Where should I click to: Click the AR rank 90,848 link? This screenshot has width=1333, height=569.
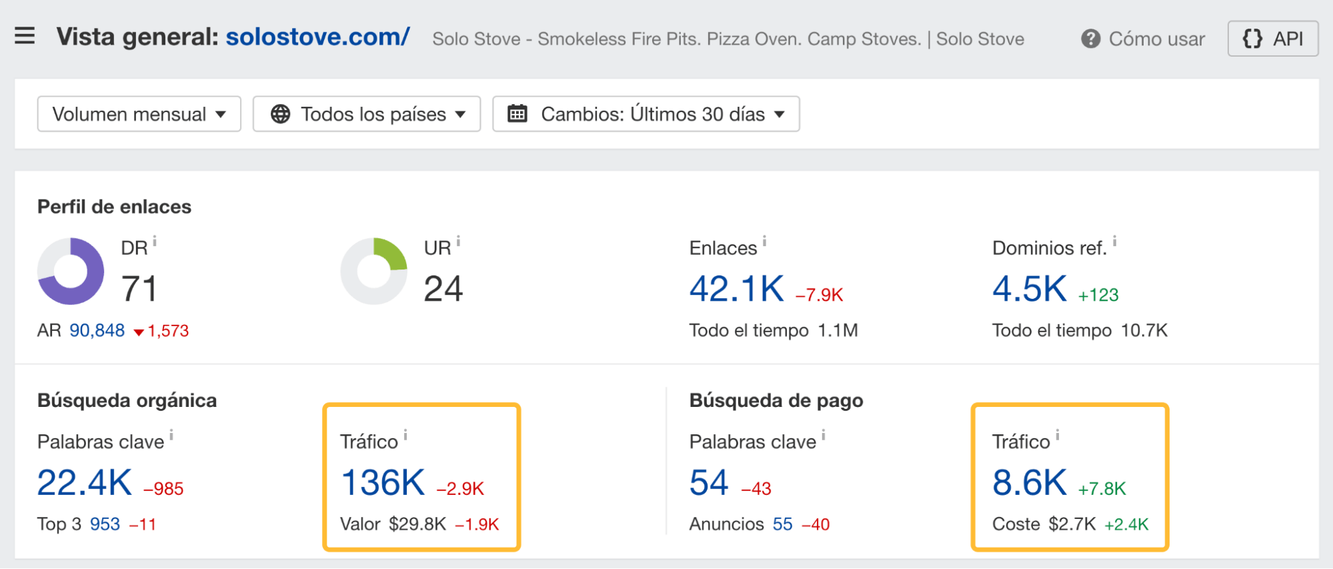(97, 329)
